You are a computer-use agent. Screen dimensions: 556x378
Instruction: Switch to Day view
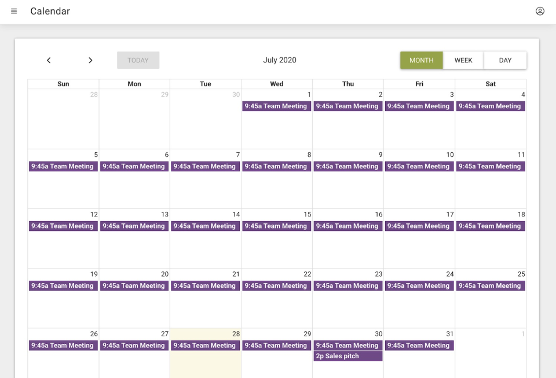click(505, 60)
